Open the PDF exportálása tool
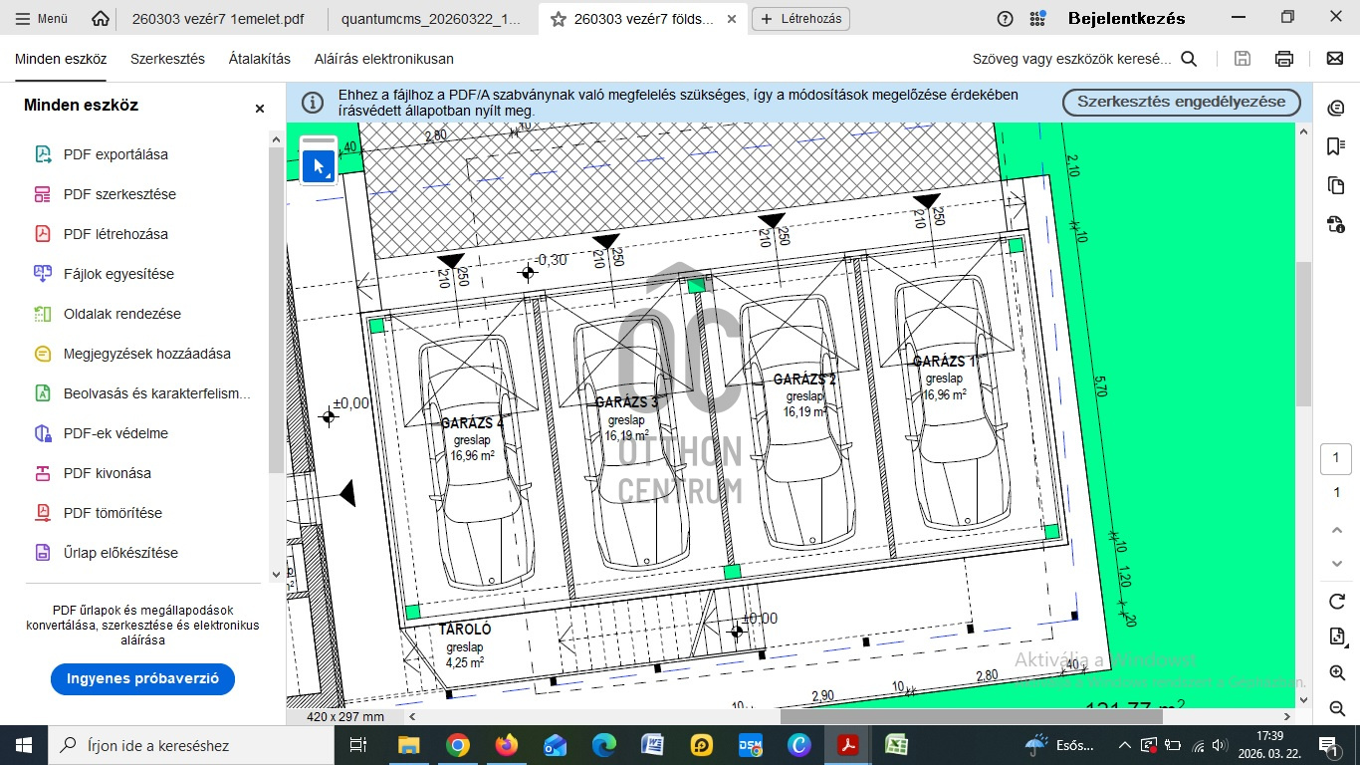Image resolution: width=1360 pixels, height=765 pixels. click(114, 154)
